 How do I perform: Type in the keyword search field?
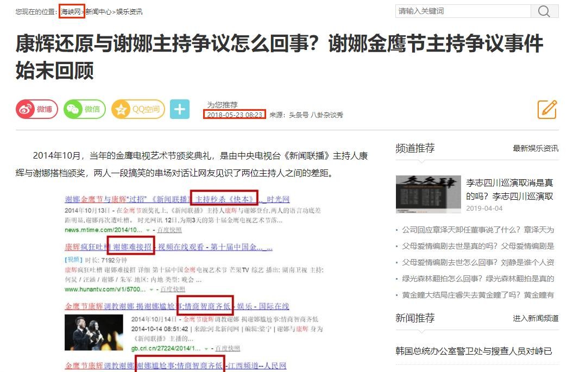point(462,11)
